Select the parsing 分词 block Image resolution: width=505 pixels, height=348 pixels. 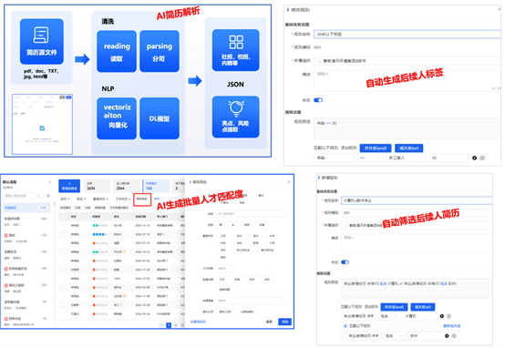coord(160,51)
